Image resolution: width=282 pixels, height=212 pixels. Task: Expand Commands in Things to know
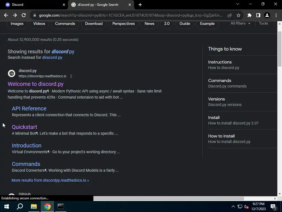click(243, 83)
